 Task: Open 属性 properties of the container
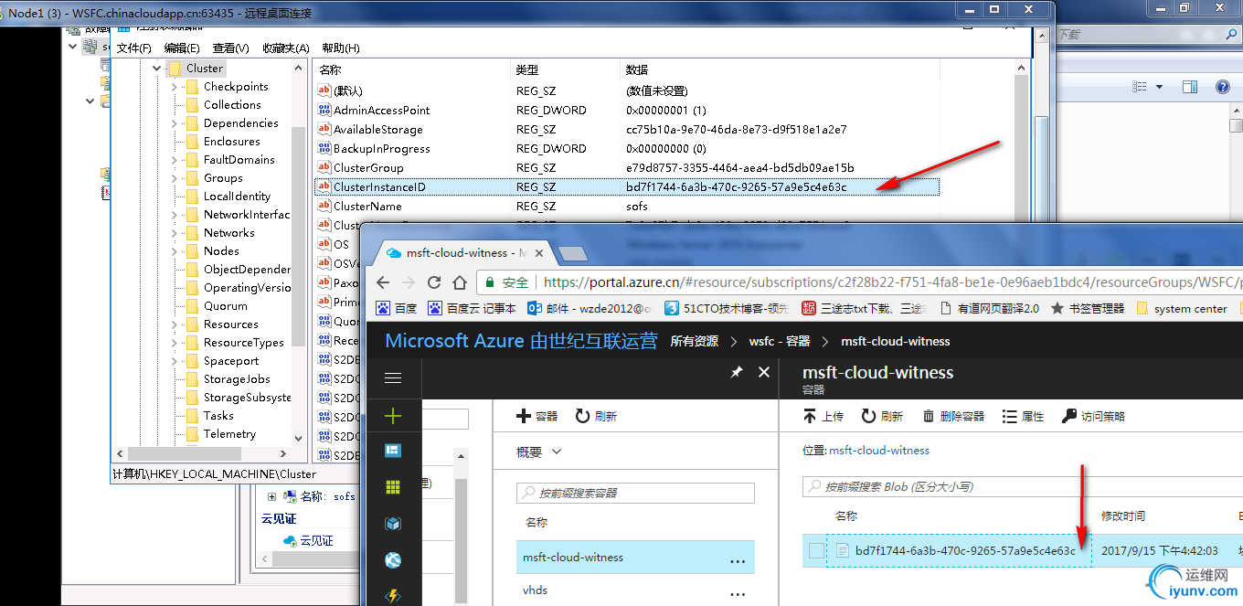pos(1024,416)
